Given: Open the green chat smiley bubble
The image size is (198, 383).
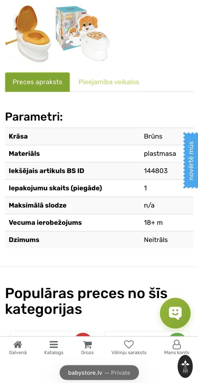Looking at the screenshot, I should tap(175, 313).
